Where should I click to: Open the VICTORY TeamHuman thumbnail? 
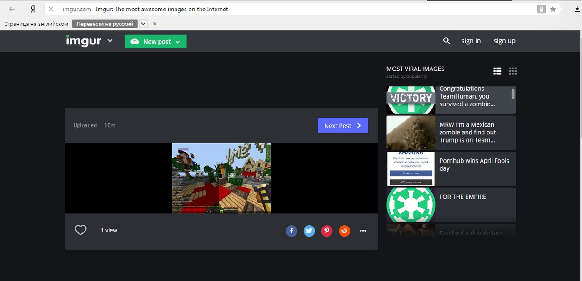411,100
